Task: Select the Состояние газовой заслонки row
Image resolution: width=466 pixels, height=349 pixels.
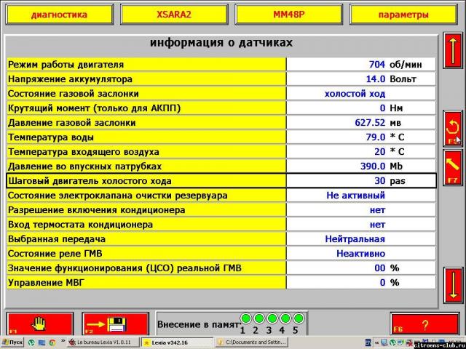Action: pyautogui.click(x=221, y=94)
